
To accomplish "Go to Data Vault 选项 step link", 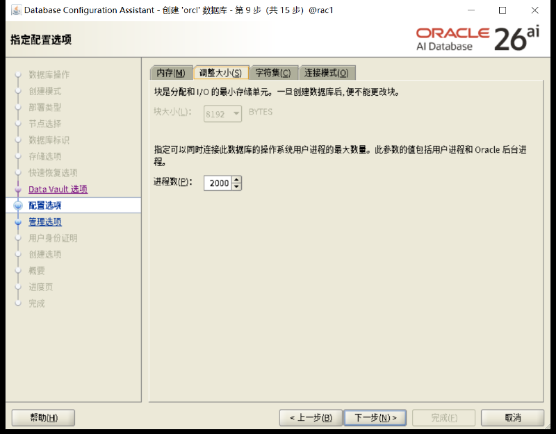I will pos(58,189).
